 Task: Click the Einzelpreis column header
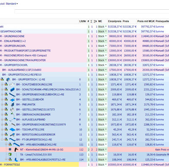(114, 21)
